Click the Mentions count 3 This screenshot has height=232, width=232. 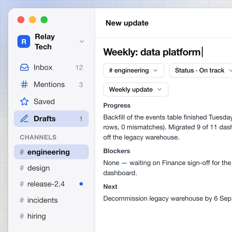[81, 85]
